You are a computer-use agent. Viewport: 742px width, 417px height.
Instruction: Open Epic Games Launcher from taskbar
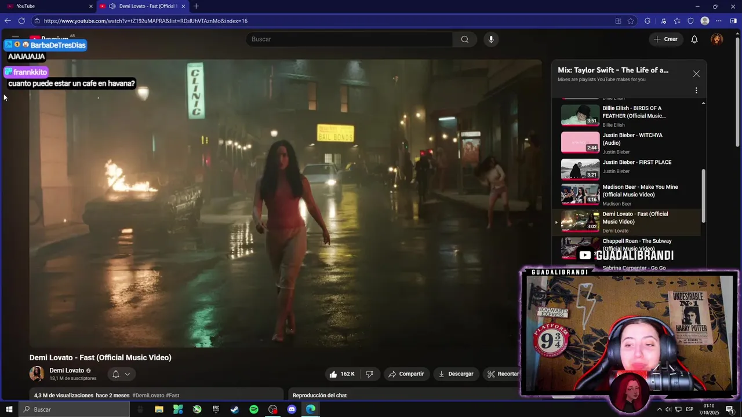(x=216, y=409)
